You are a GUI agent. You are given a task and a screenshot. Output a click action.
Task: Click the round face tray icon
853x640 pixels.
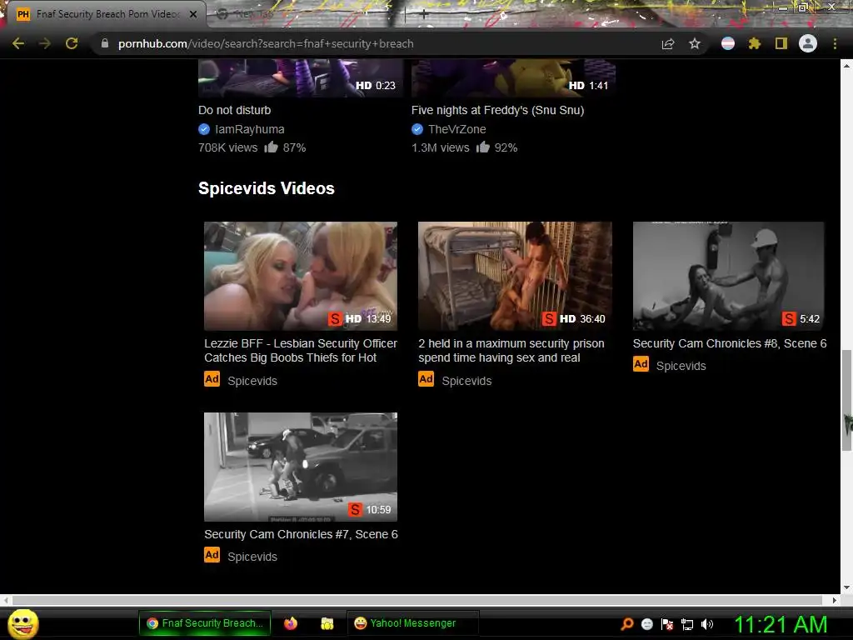646,623
